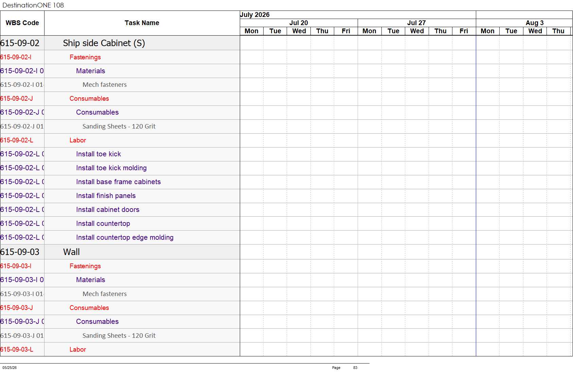Click the Jul 20 week header
This screenshot has height=372, width=573.
(299, 23)
